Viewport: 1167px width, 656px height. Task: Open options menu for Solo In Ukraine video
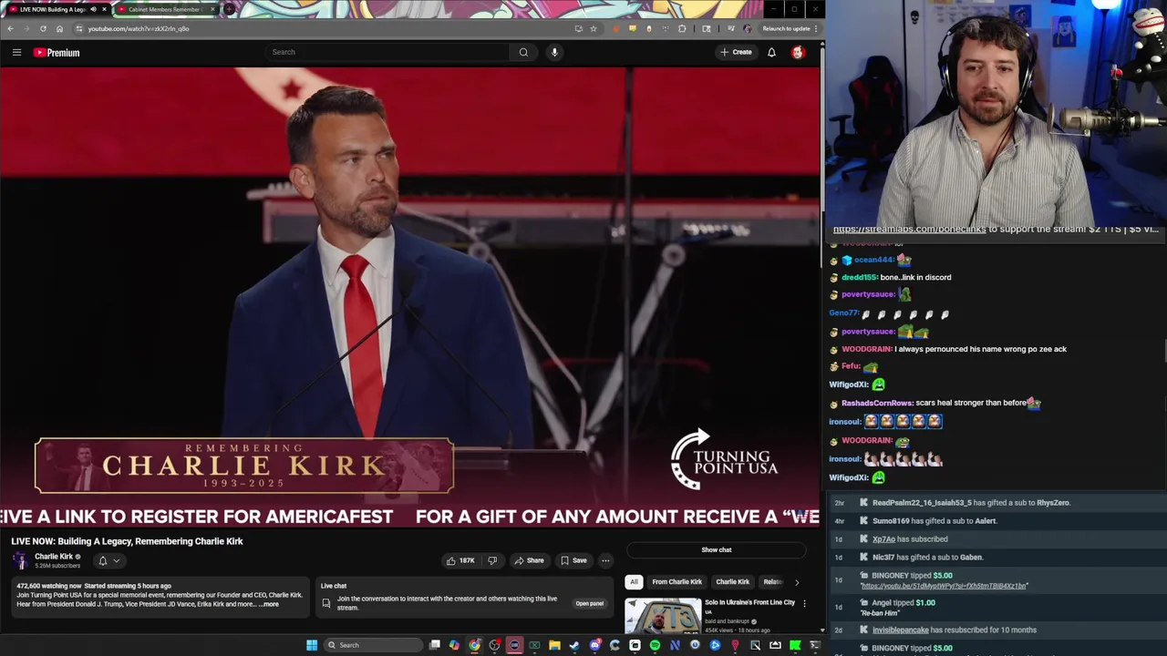pos(804,603)
